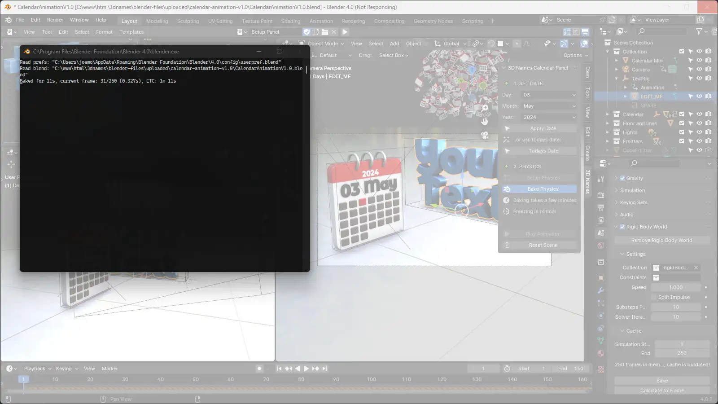
Task: Switch to the Animation workspace tab
Action: pyautogui.click(x=321, y=21)
